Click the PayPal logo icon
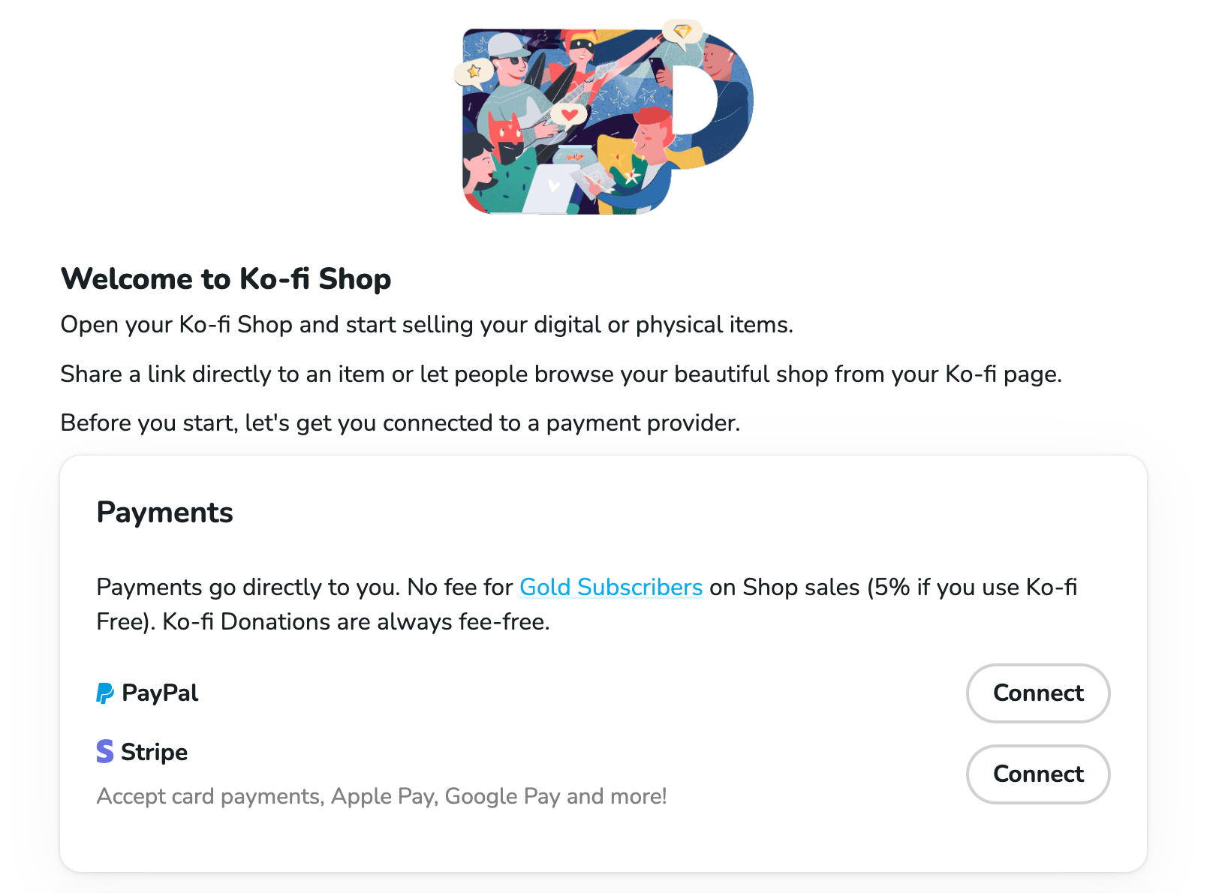The height and width of the screenshot is (893, 1219). (x=104, y=693)
